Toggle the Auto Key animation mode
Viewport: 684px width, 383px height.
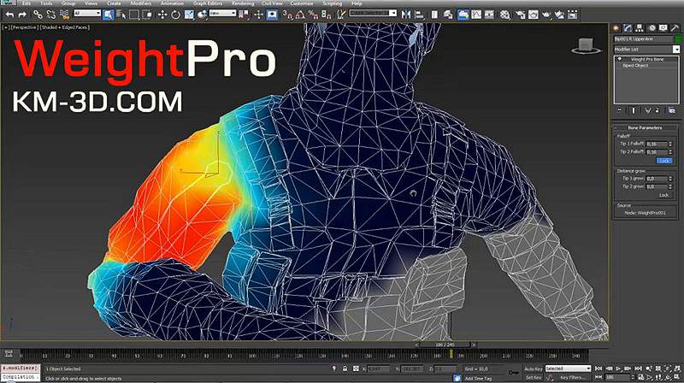[x=534, y=368]
